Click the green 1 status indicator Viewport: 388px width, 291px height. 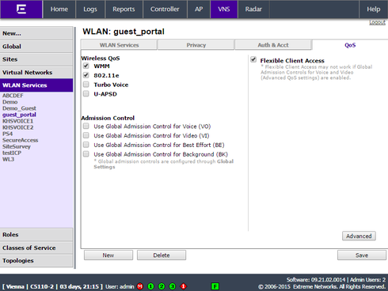pyautogui.click(x=150, y=286)
